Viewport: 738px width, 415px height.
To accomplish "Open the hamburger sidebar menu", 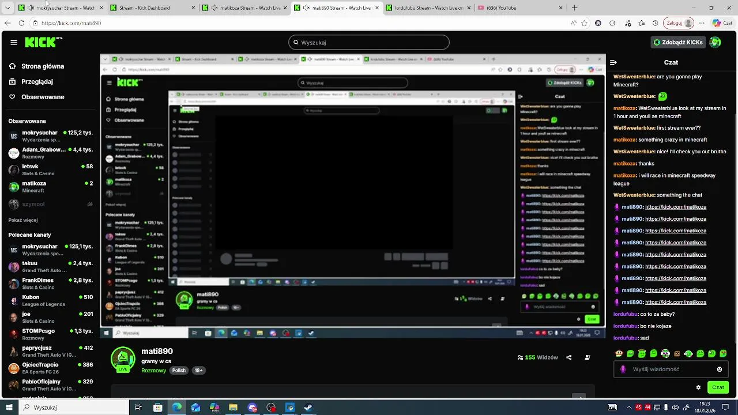I will pyautogui.click(x=14, y=42).
